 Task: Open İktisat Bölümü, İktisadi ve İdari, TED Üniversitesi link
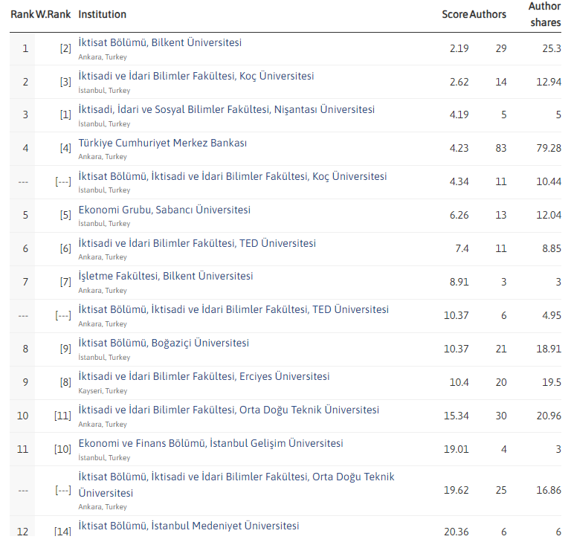(x=233, y=310)
